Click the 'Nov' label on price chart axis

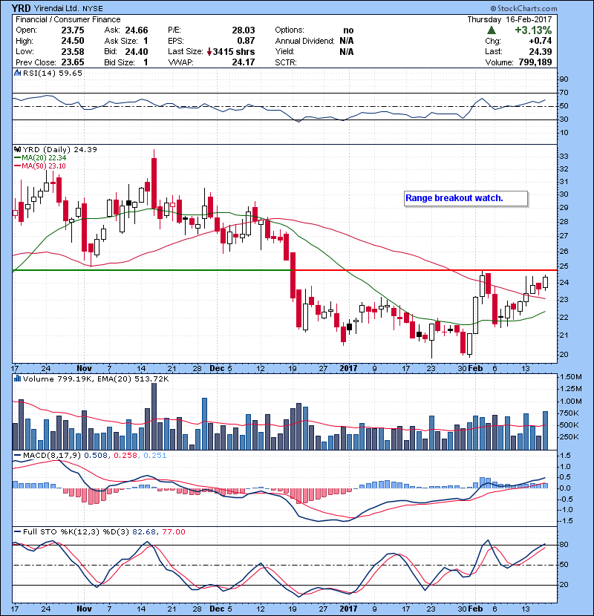84,369
